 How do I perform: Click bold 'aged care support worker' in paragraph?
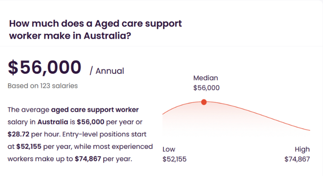pos(95,110)
